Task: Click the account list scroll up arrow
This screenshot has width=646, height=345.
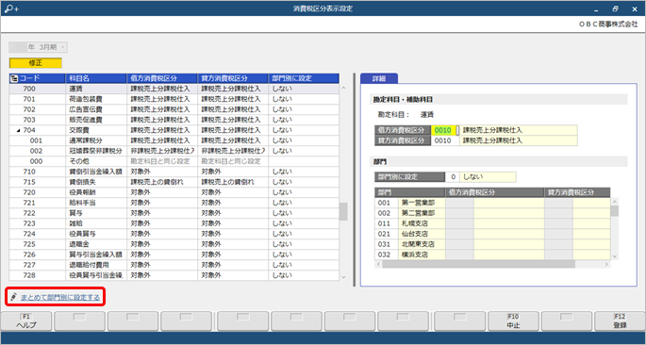Action: click(x=343, y=88)
